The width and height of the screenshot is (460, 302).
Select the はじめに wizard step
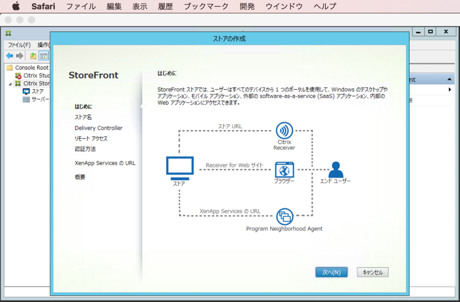pyautogui.click(x=83, y=107)
